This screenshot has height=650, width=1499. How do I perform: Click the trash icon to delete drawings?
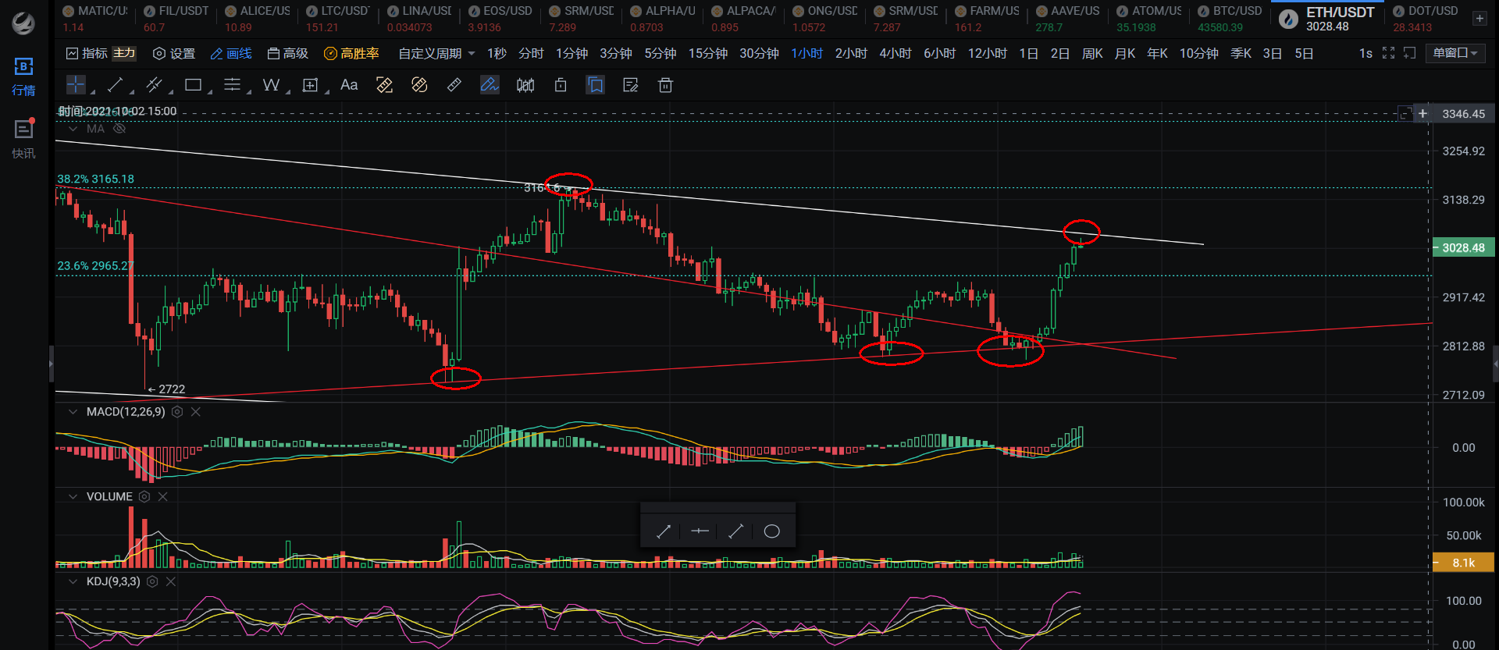pyautogui.click(x=665, y=85)
